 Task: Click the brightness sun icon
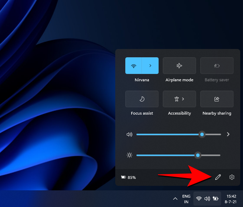coord(129,155)
